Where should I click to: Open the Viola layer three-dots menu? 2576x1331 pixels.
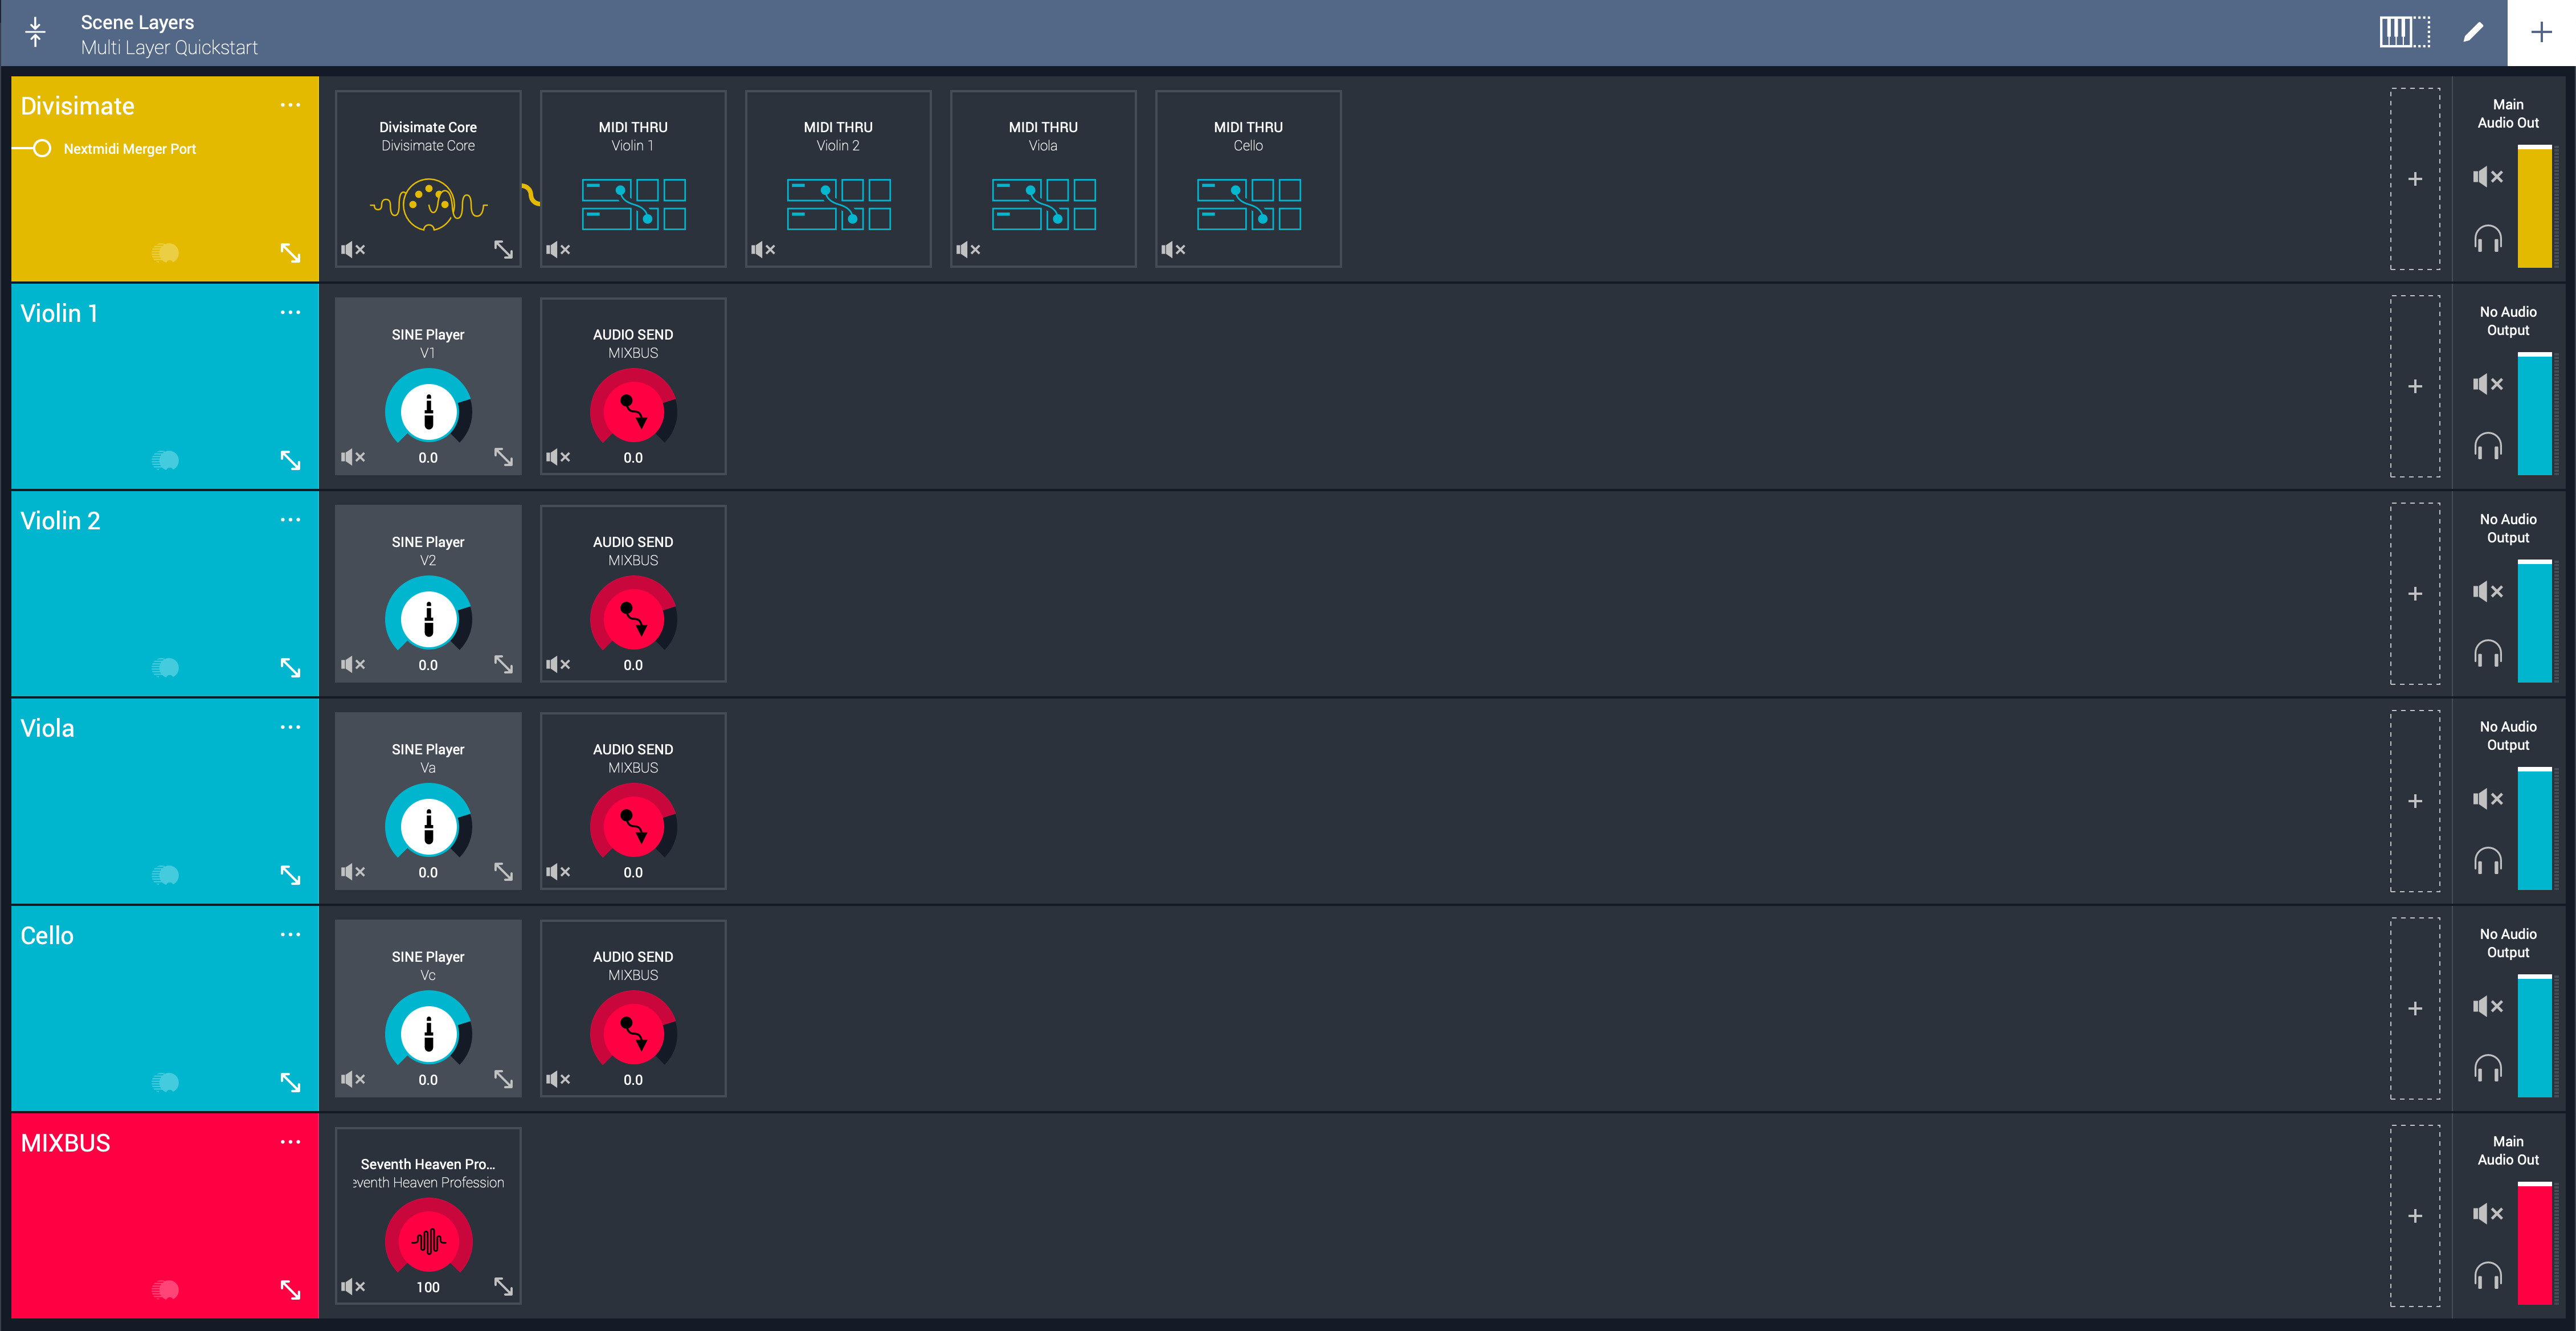290,727
